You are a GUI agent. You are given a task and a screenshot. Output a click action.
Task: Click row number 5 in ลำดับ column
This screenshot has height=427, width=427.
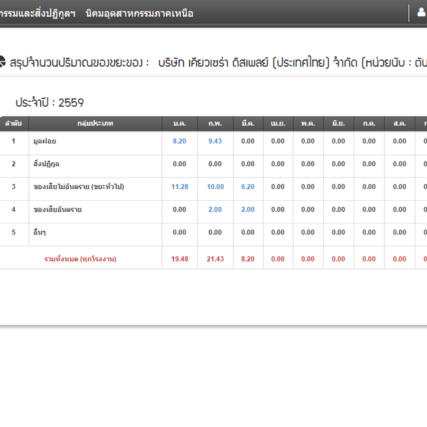13,232
